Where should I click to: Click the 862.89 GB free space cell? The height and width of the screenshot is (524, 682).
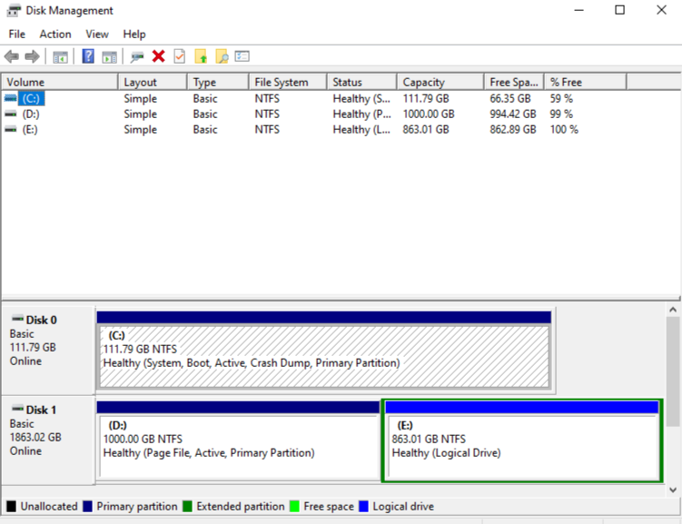click(x=512, y=130)
